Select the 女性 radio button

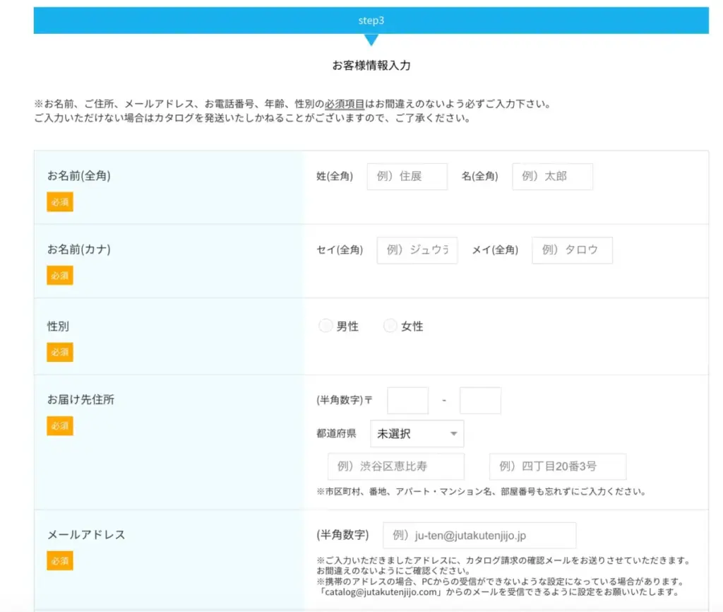click(390, 326)
